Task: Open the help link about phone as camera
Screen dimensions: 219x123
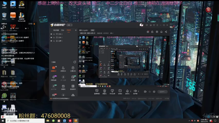Action: (61, 98)
